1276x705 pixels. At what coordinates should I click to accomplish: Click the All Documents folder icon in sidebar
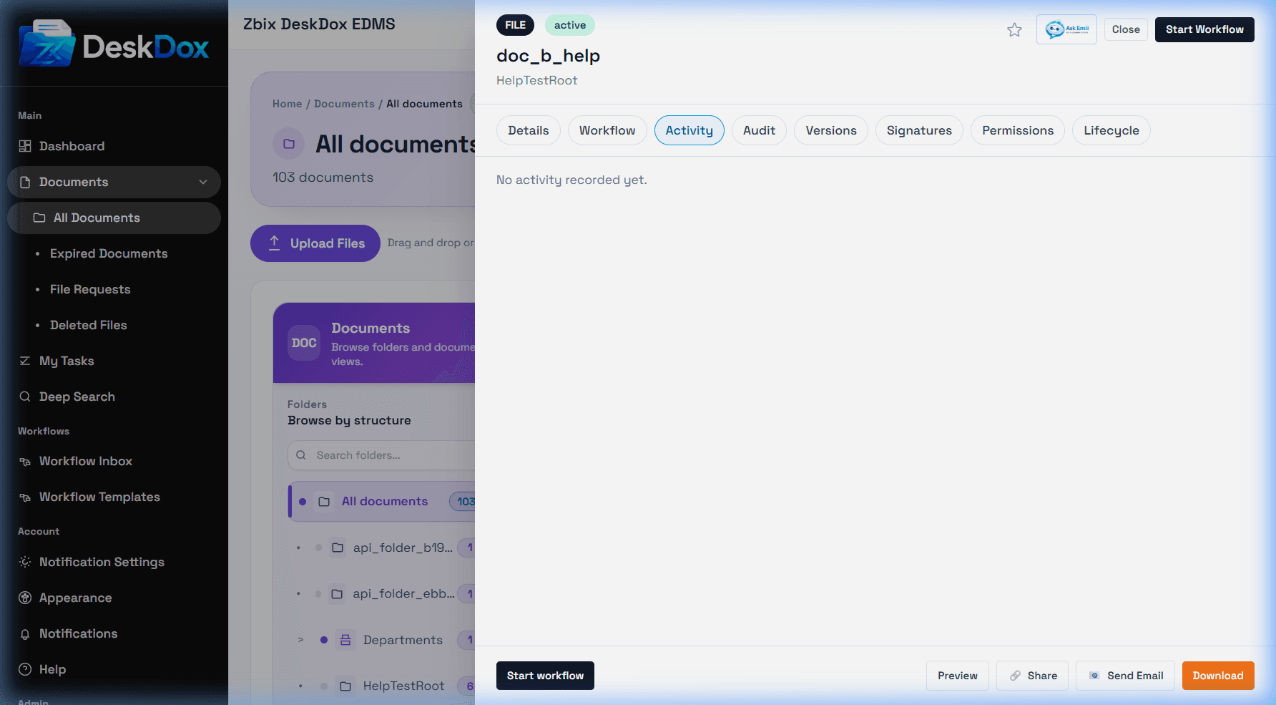(39, 218)
